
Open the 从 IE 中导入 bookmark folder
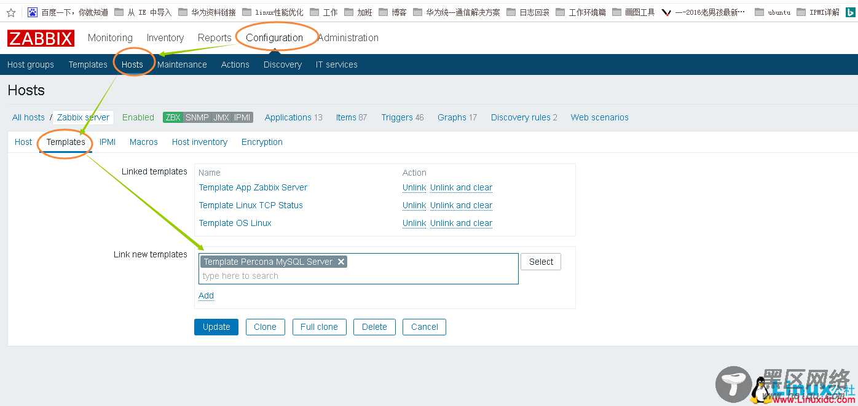[143, 12]
